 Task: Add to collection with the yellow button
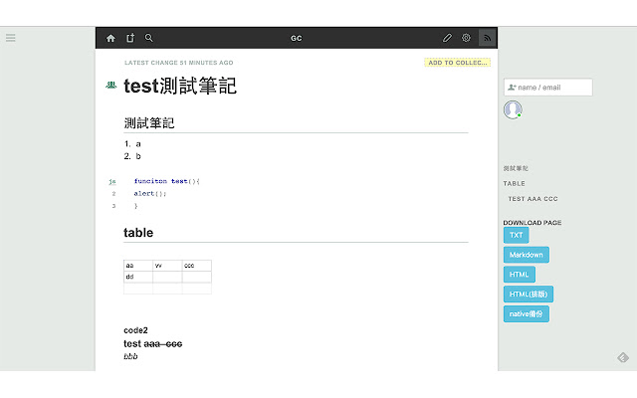click(x=458, y=63)
